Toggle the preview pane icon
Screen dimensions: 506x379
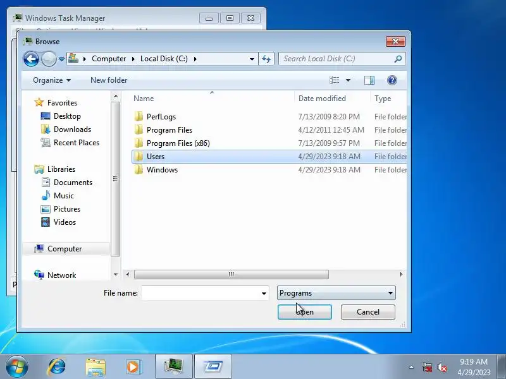pos(369,80)
